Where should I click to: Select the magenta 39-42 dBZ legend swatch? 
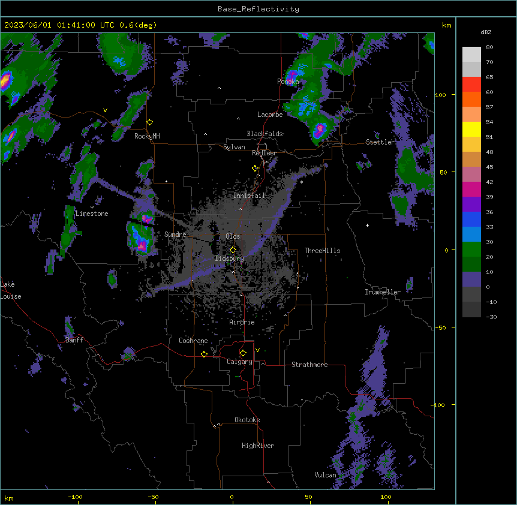[471, 190]
